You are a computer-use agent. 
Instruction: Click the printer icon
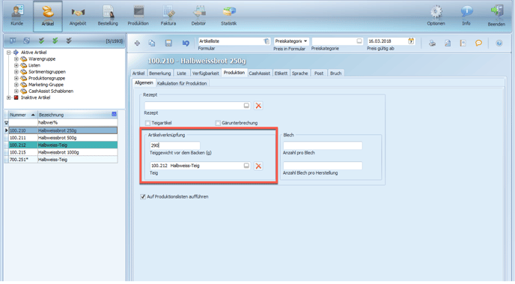coord(432,43)
